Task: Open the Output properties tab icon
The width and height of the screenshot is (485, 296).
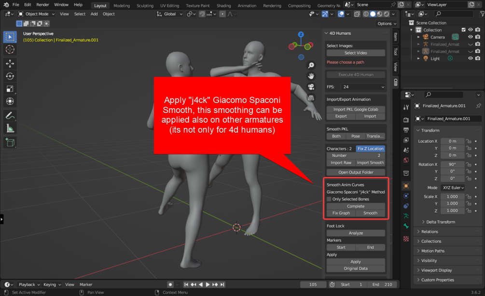Action: (406, 130)
